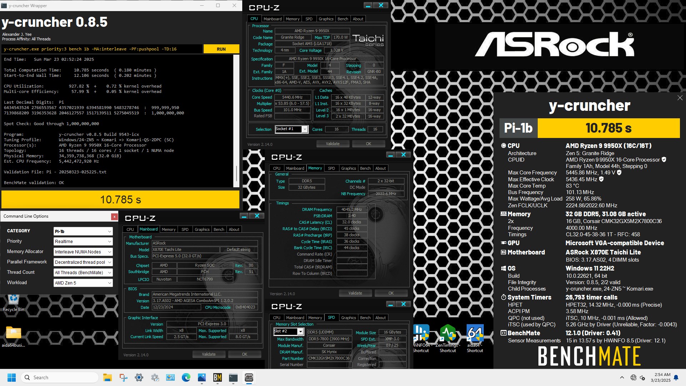The image size is (686, 386).
Task: Select the ZenTimings desktop shortcut
Action: pos(448,338)
